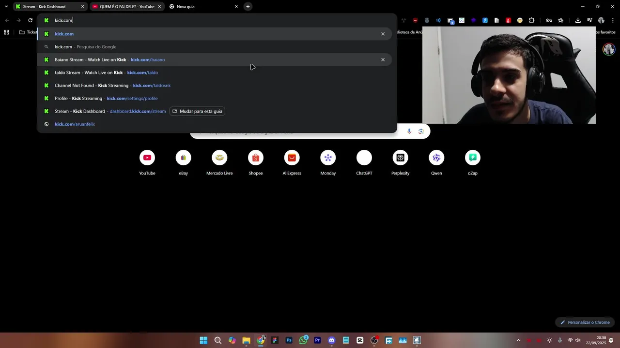Click Personalizar o Chrome button
Viewport: 620px width, 348px height.
point(585,322)
